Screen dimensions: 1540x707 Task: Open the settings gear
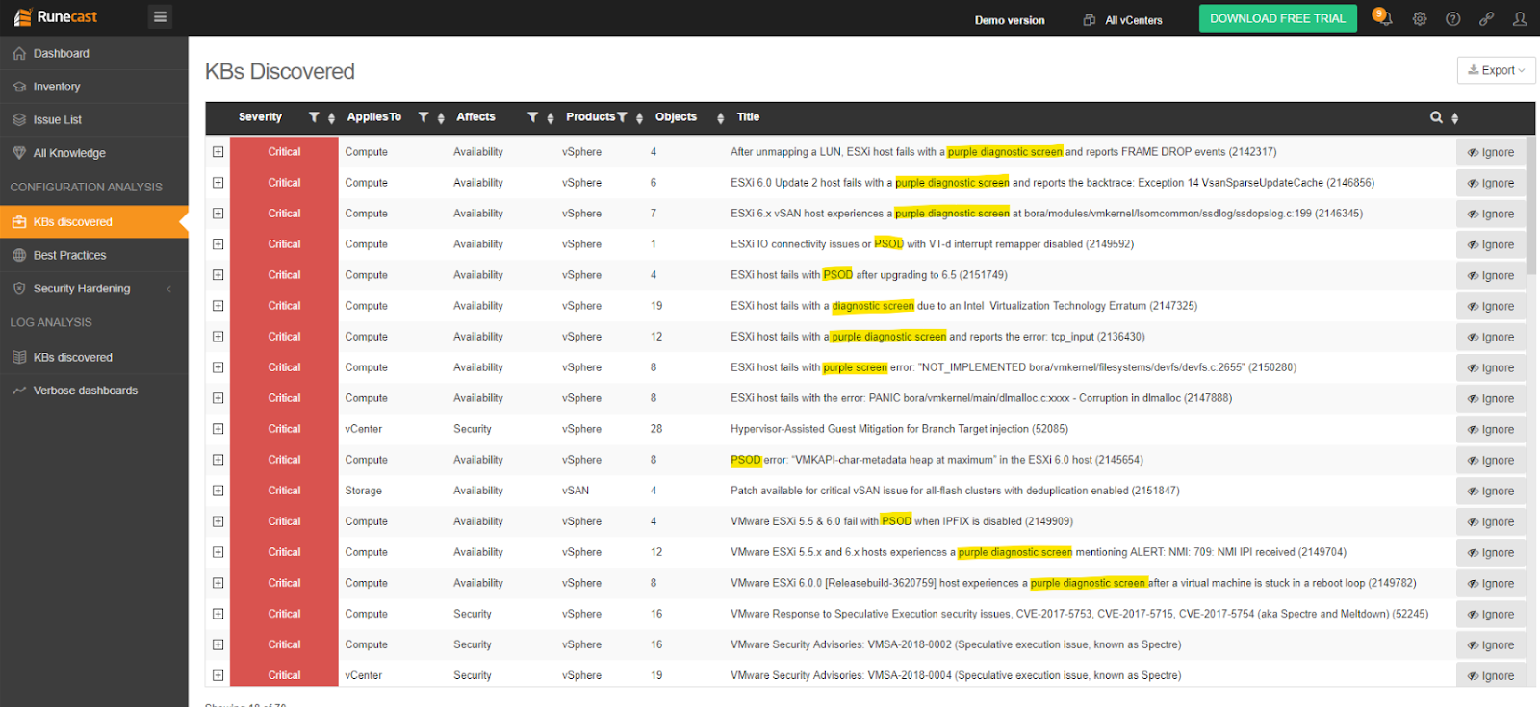[1420, 19]
